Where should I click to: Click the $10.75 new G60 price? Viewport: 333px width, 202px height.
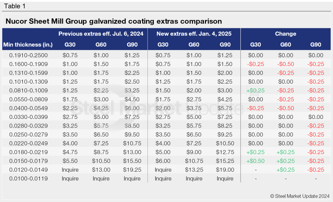pyautogui.click(x=193, y=161)
